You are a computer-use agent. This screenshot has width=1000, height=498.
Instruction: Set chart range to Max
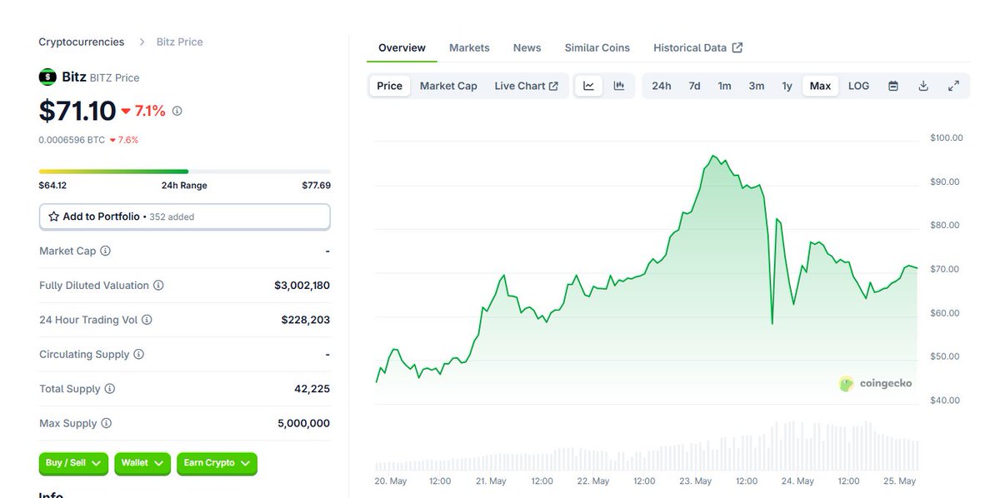click(x=820, y=86)
